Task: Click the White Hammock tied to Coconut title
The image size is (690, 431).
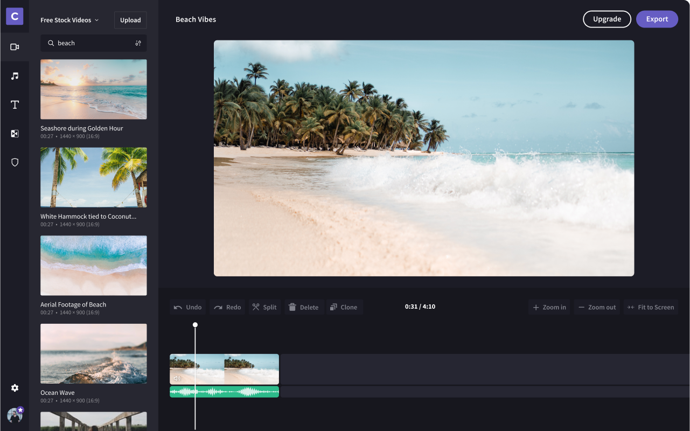Action: 88,217
